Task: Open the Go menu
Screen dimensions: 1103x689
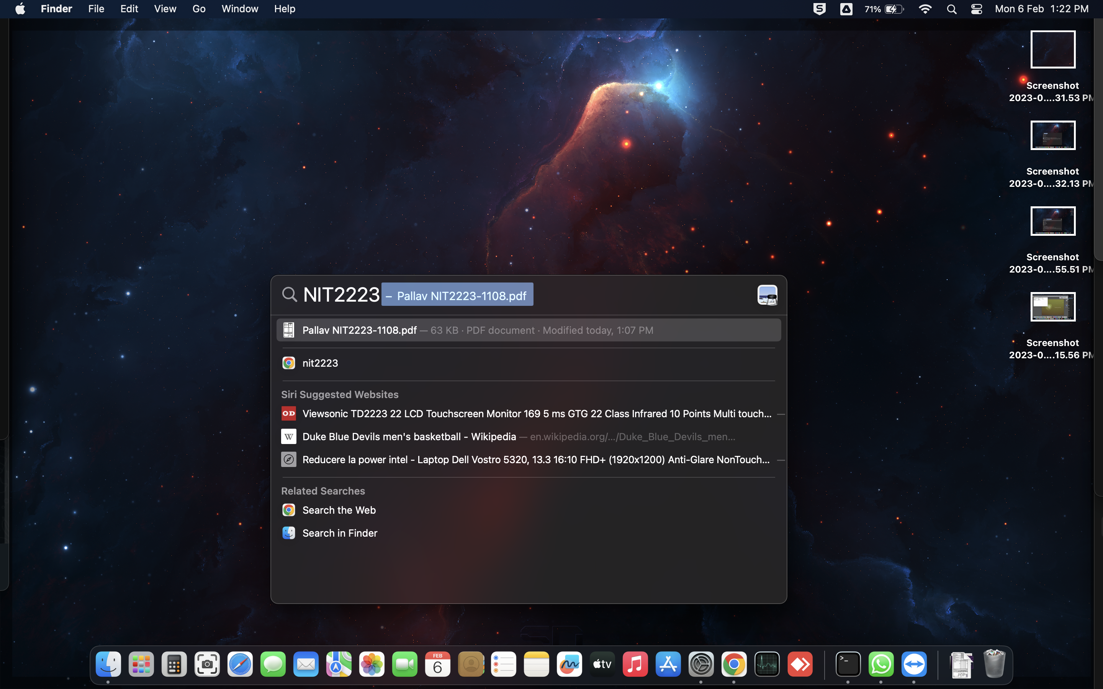Action: click(x=198, y=9)
